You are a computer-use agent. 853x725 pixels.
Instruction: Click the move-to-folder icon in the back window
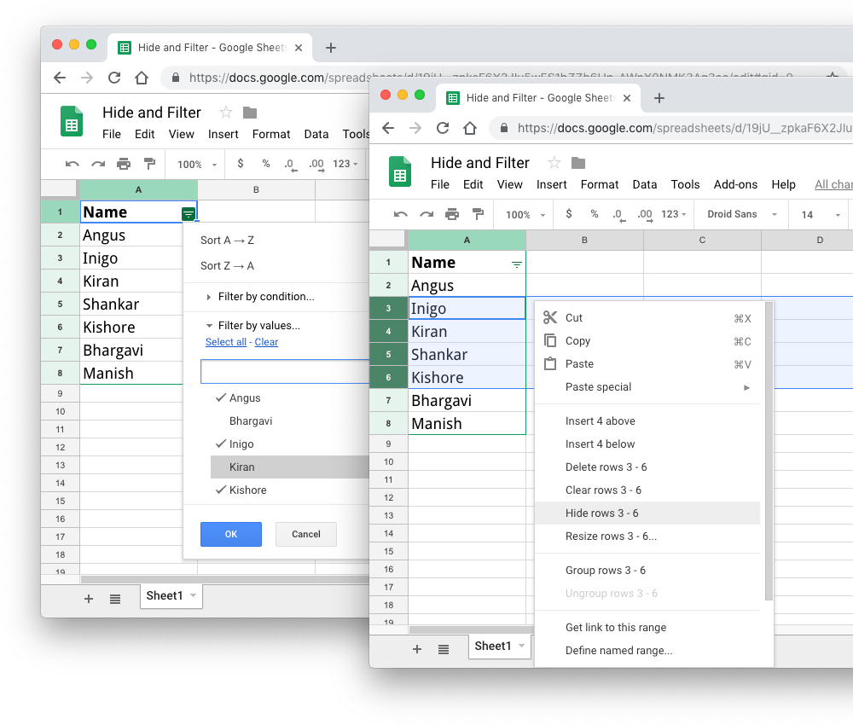click(x=250, y=113)
